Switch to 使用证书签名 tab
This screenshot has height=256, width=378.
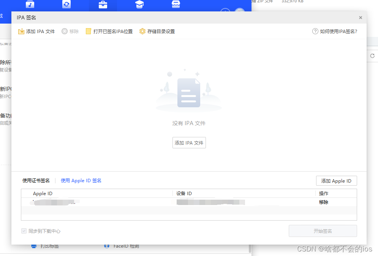click(36, 180)
